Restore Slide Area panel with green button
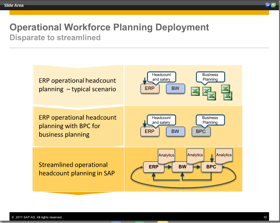 click(274, 5)
